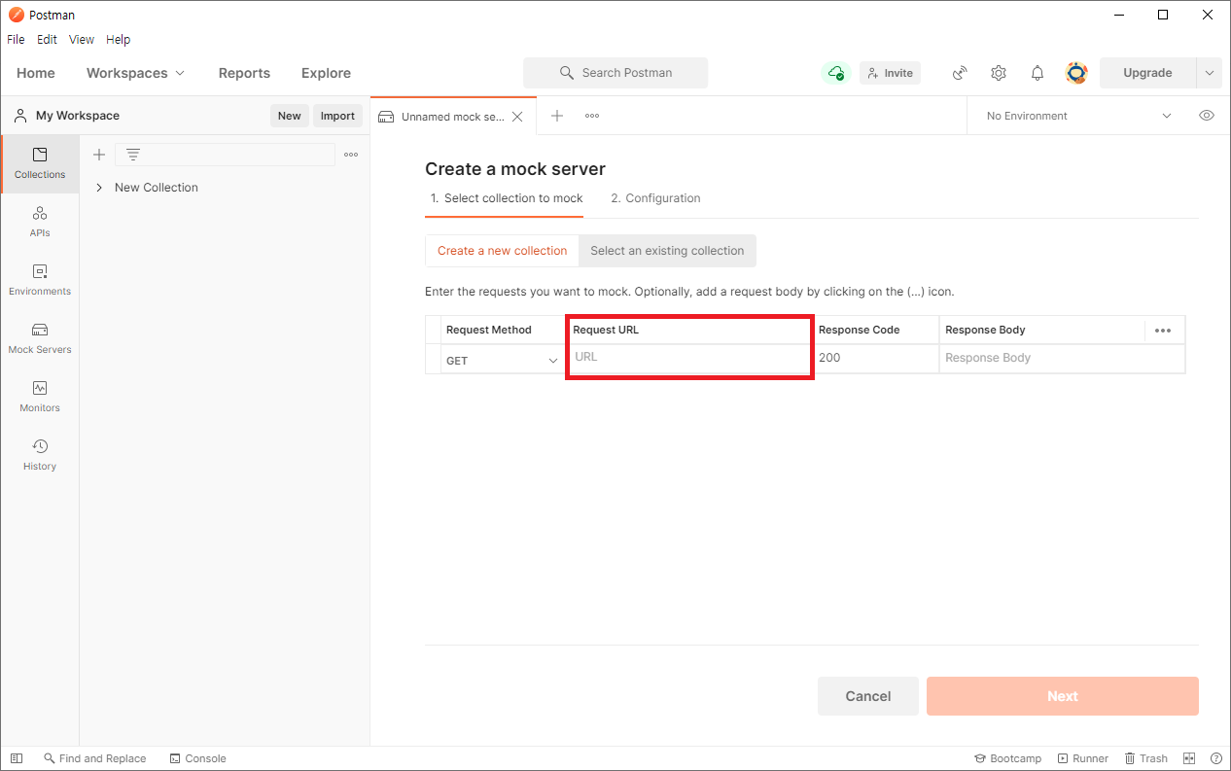Choose Select an existing collection option
The image size is (1231, 771).
[667, 251]
